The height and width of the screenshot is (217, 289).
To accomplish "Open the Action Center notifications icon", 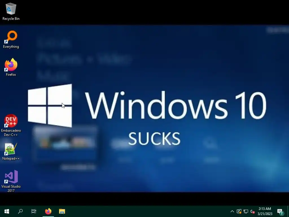I will (x=281, y=211).
